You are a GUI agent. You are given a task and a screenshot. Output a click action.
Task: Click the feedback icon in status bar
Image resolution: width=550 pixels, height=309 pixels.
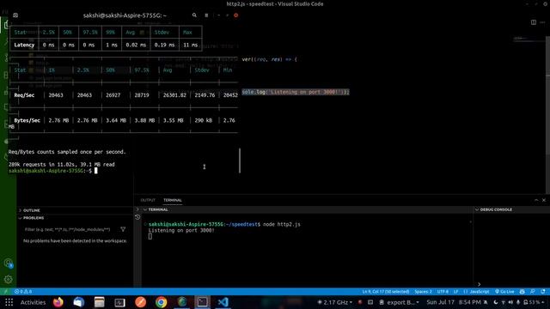click(533, 292)
